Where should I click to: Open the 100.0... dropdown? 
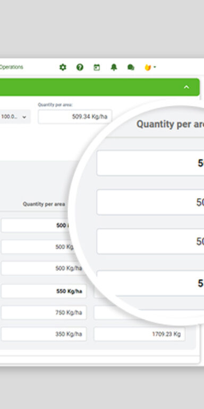pyautogui.click(x=15, y=117)
